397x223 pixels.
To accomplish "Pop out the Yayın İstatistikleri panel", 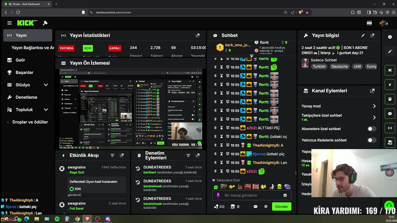I will click(198, 35).
